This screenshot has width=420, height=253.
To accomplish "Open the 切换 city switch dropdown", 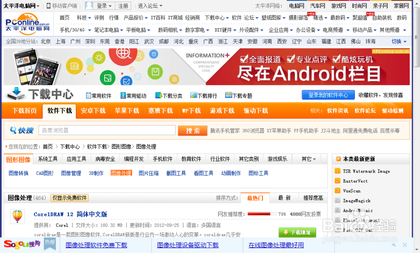I will click(x=399, y=41).
